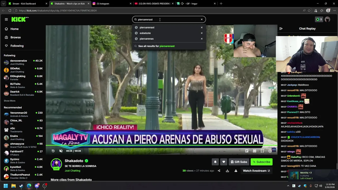The height and width of the screenshot is (190, 338).
Task: Open Shakadoto live avatar
Action: tap(56, 164)
